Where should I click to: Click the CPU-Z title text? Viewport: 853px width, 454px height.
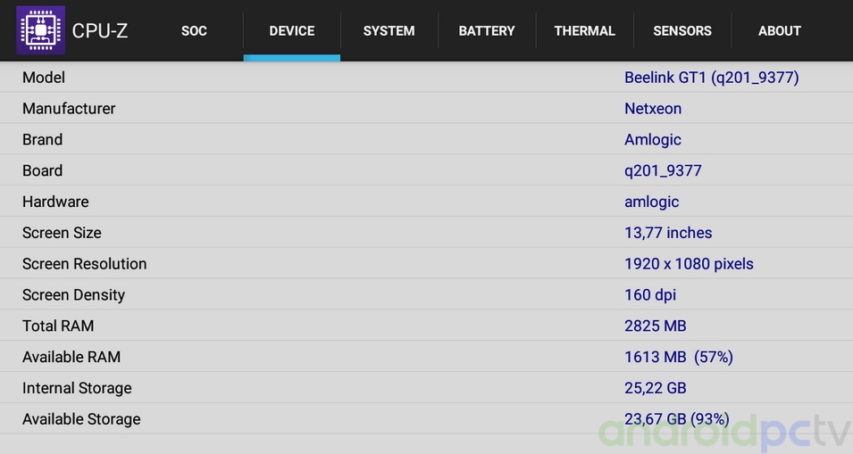coord(100,30)
